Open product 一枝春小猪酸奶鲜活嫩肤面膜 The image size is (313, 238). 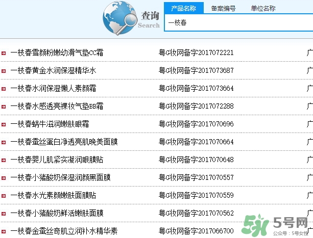[57, 213]
